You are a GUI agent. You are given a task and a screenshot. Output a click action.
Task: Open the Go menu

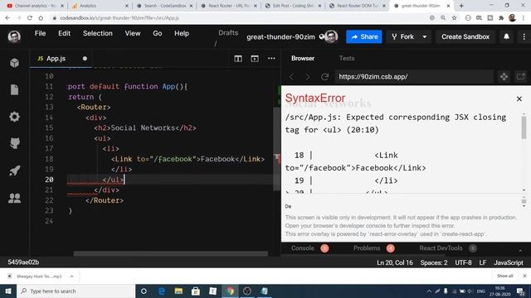[157, 33]
